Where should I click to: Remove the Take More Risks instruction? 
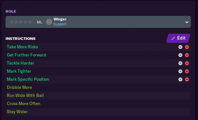187,47
